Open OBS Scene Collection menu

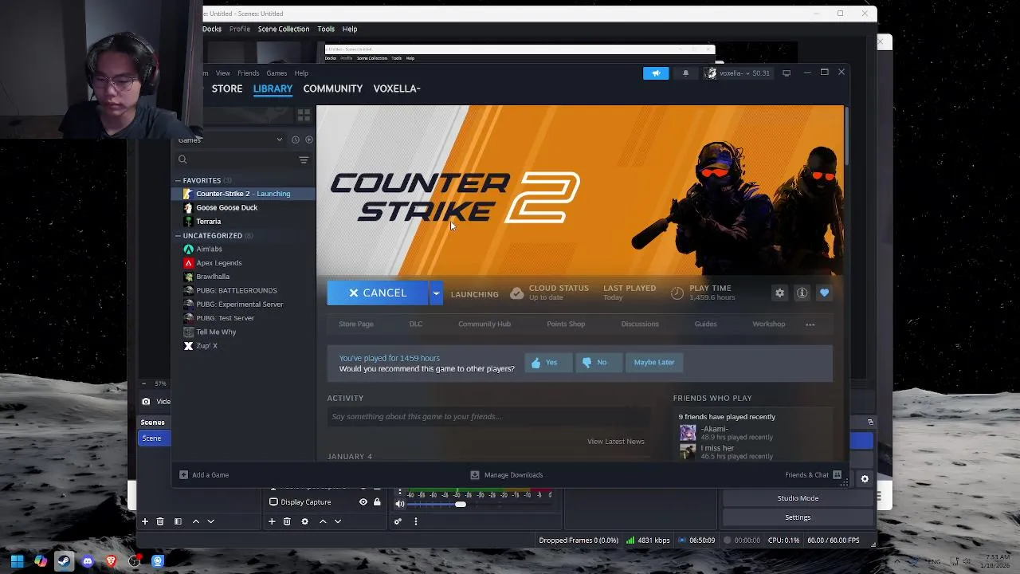click(x=283, y=29)
